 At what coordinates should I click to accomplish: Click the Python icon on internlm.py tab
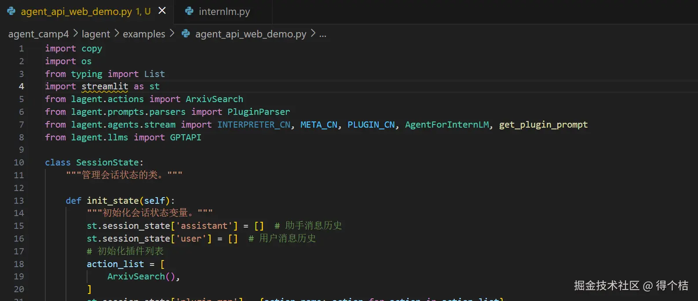coord(189,11)
